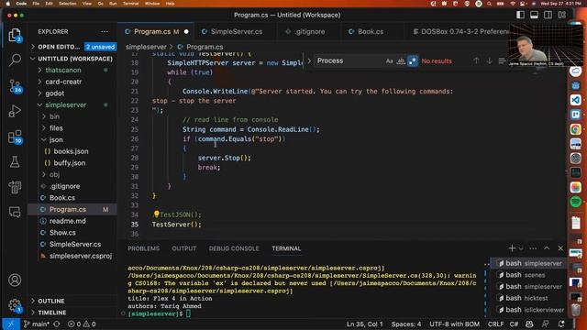Screen dimensions: 587x330
Task: Switch to Debug Console panel tab
Action: [234, 248]
